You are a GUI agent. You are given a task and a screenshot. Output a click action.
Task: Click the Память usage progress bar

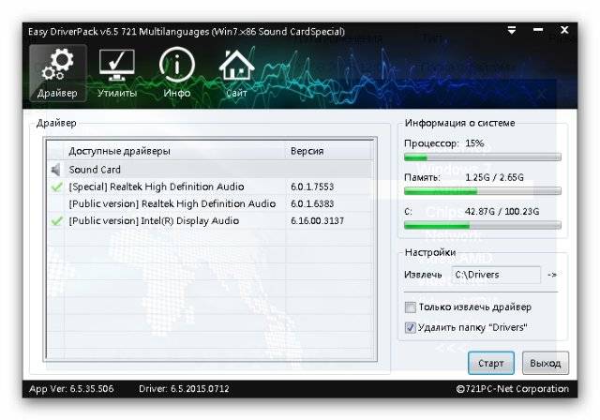[483, 191]
